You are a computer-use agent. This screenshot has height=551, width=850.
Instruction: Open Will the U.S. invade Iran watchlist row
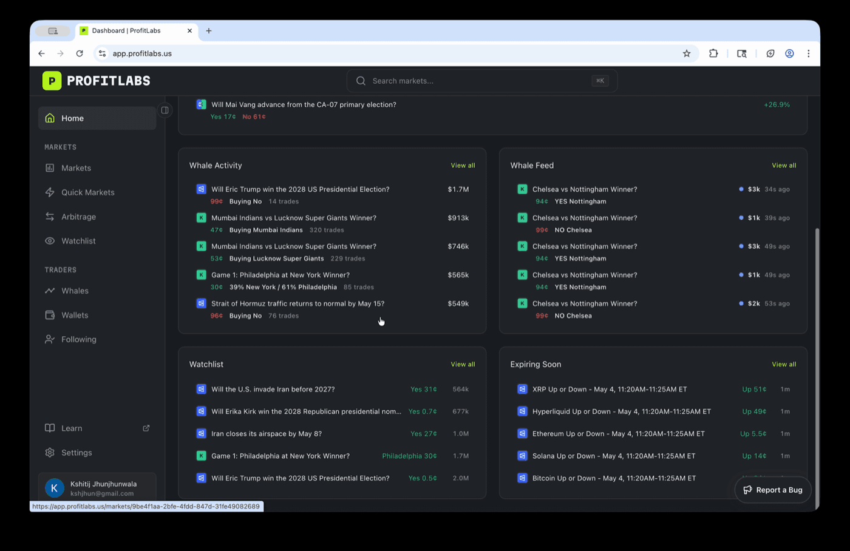click(332, 389)
